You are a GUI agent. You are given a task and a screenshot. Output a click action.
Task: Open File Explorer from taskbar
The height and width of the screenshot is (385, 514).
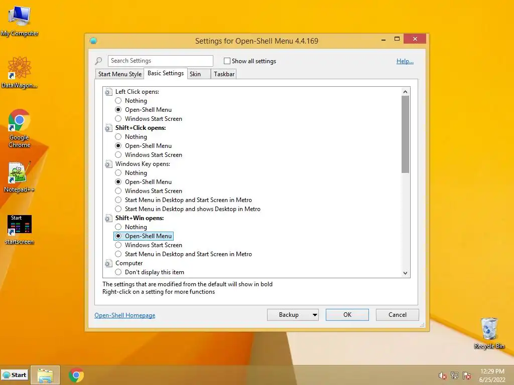tap(45, 375)
